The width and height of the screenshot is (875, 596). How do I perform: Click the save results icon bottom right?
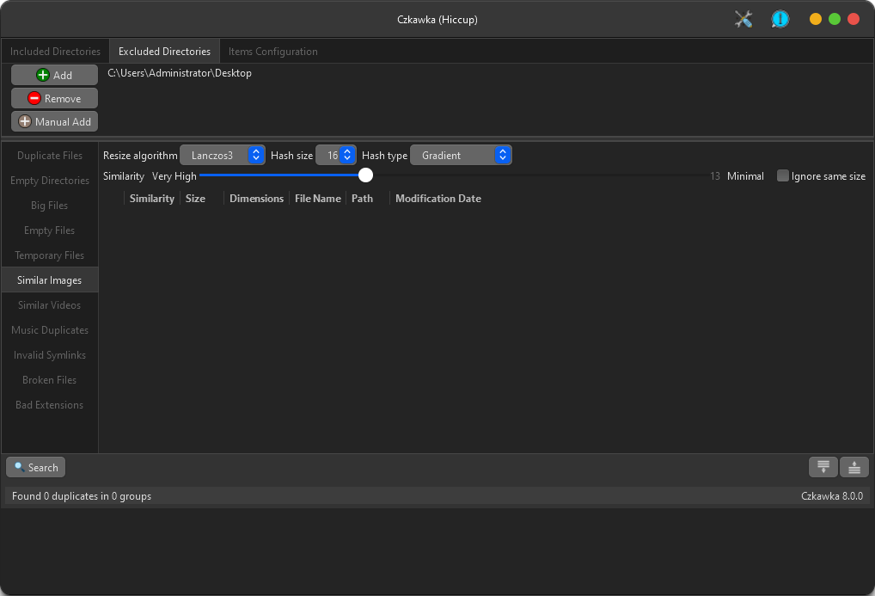coord(823,467)
